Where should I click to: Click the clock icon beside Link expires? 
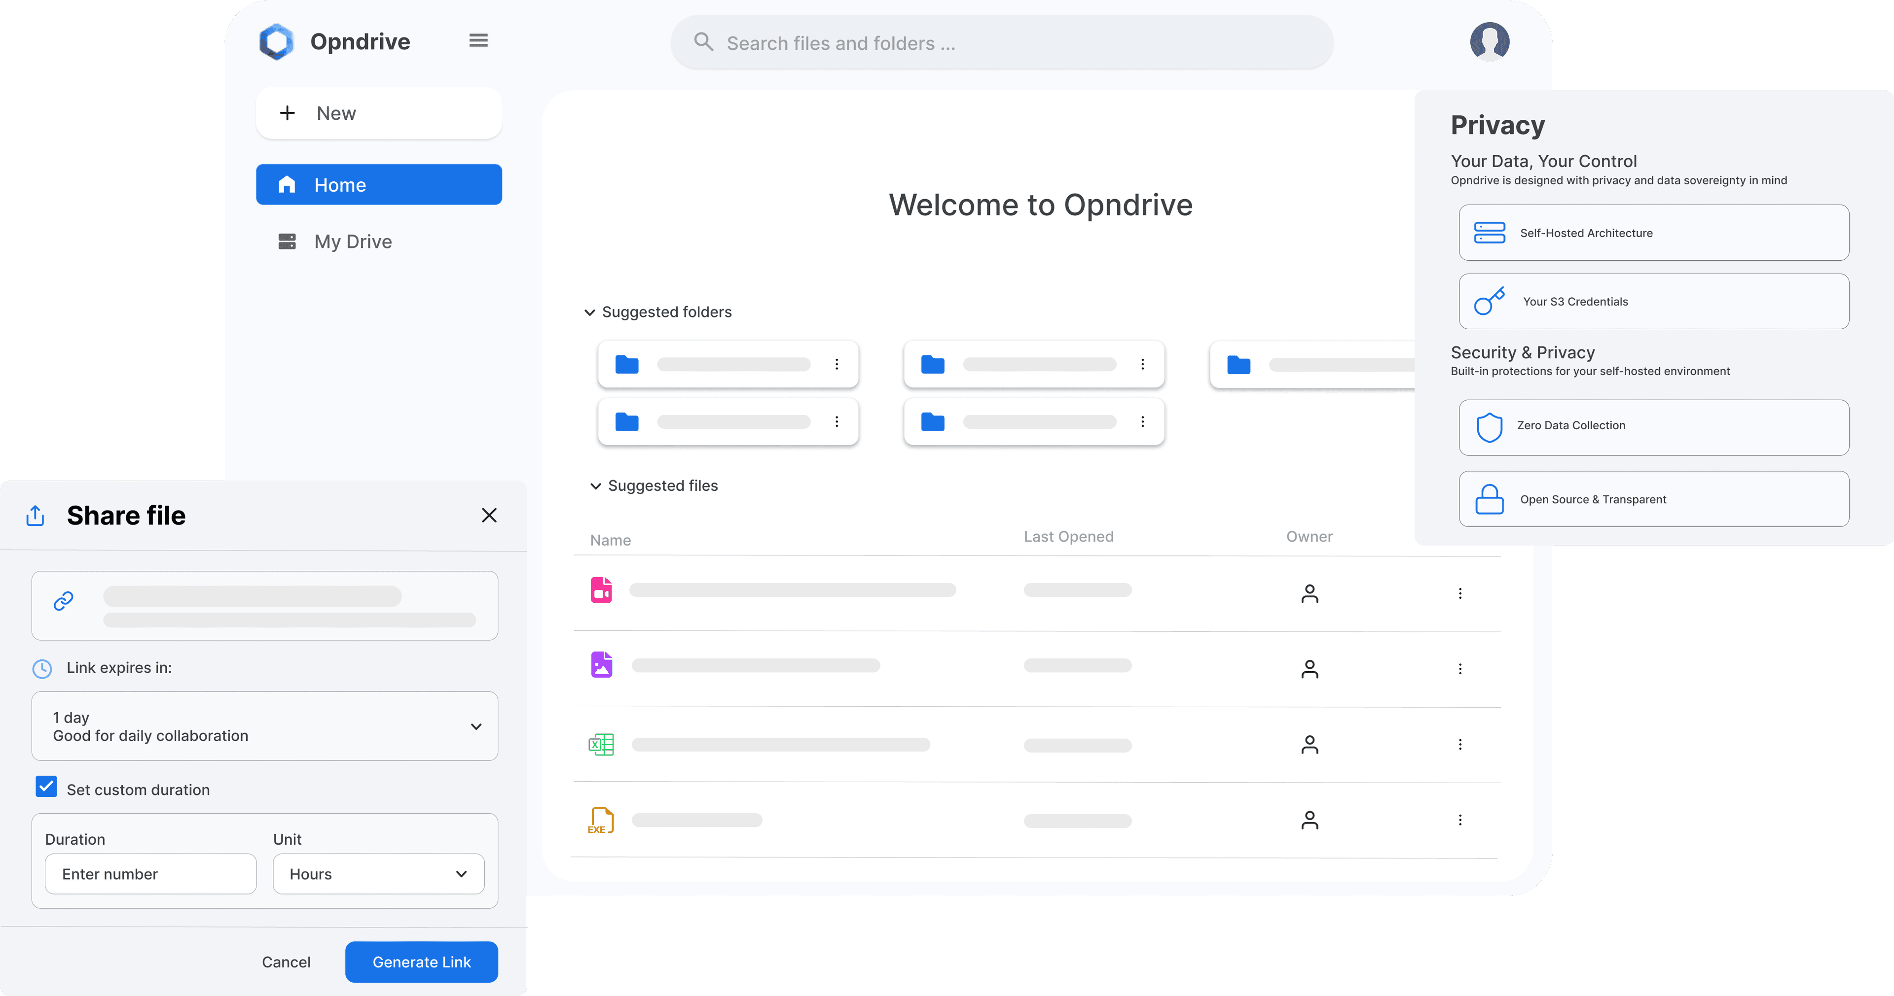point(42,668)
